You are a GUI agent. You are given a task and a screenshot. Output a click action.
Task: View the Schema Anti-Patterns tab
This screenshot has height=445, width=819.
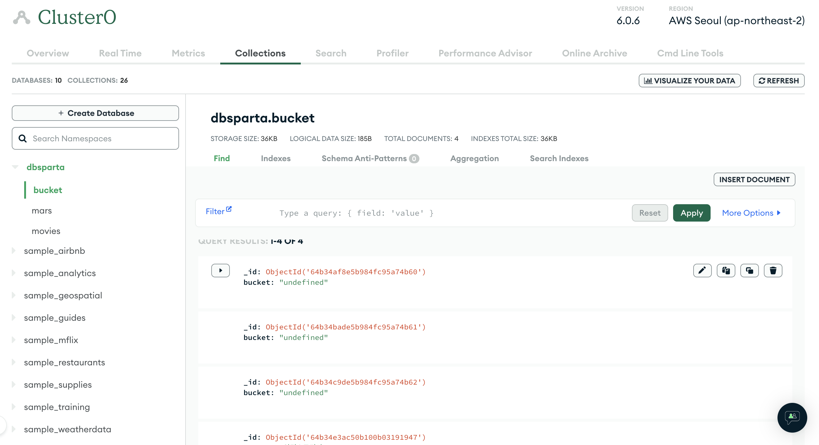click(x=370, y=158)
